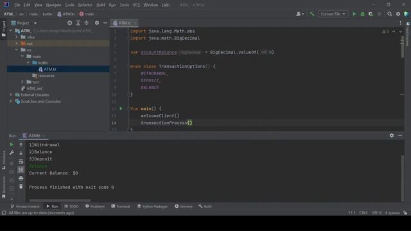The width and height of the screenshot is (411, 231).
Task: Select ATM_.iml file in tree
Action: point(34,89)
